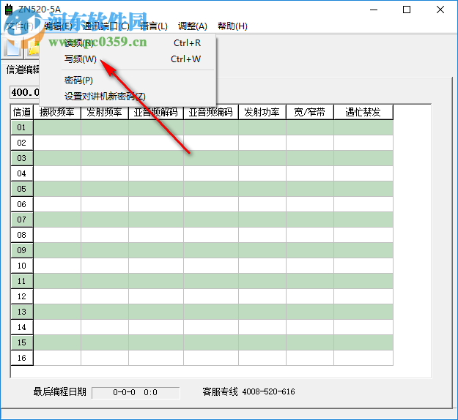Click the Open folder toolbar icon
This screenshot has width=458, height=420.
33,47
